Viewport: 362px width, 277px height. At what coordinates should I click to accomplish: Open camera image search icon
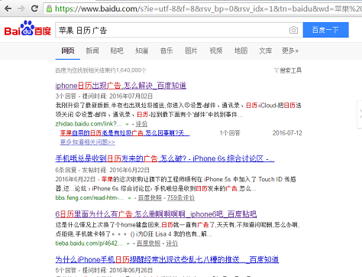[x=293, y=30]
